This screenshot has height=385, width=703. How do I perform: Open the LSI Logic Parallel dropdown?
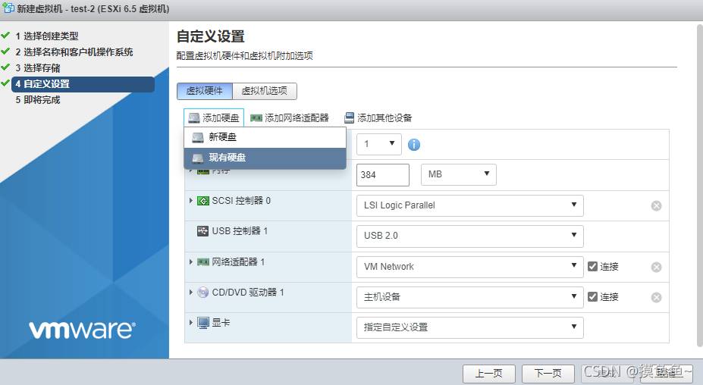pos(469,205)
